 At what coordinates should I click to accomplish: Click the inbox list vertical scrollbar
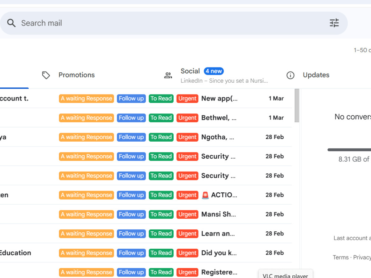click(x=297, y=106)
